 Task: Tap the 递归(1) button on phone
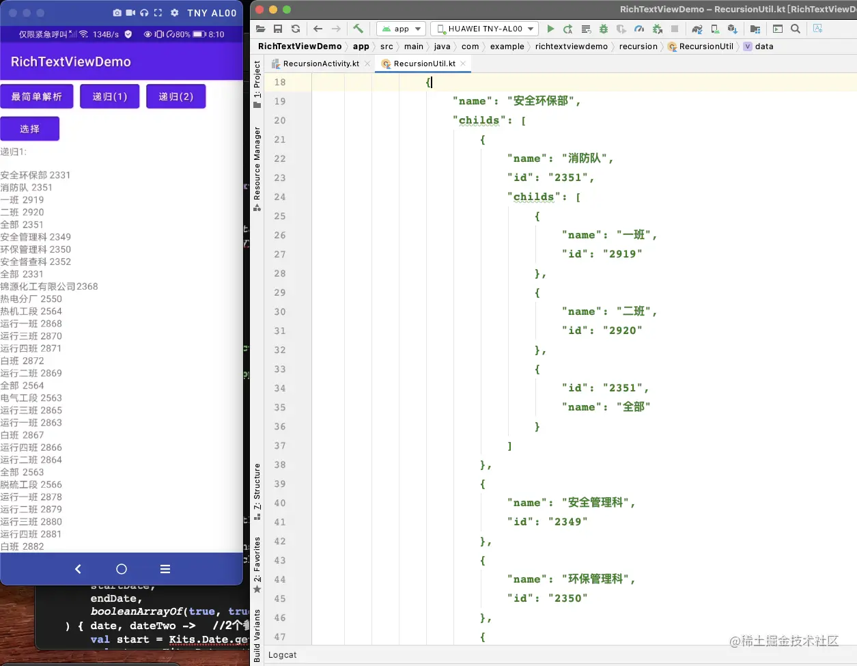click(x=110, y=96)
